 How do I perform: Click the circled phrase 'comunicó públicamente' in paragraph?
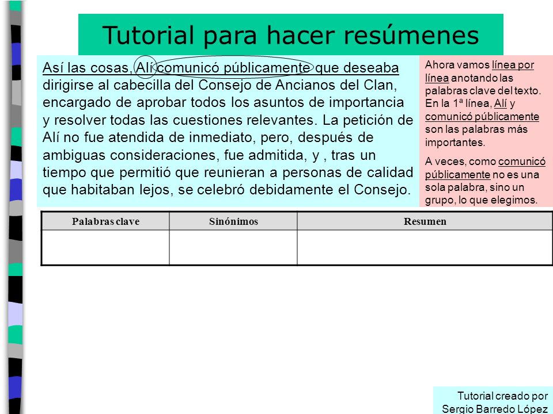pos(233,67)
